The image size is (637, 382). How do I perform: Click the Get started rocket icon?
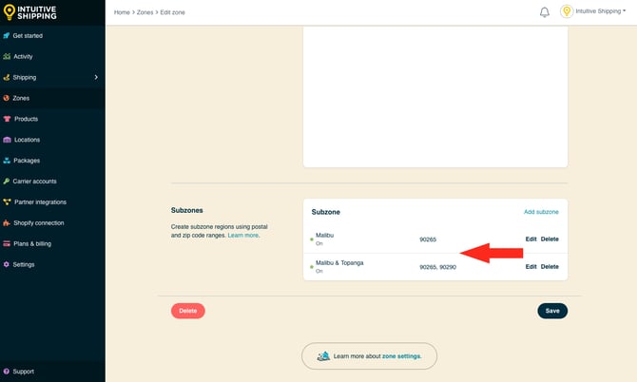(x=7, y=36)
